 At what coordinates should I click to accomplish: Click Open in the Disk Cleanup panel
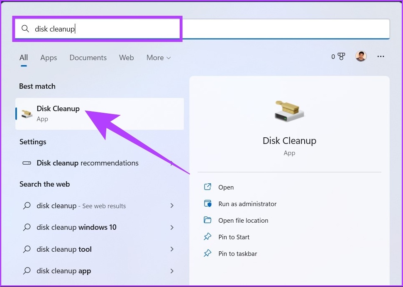coord(226,187)
